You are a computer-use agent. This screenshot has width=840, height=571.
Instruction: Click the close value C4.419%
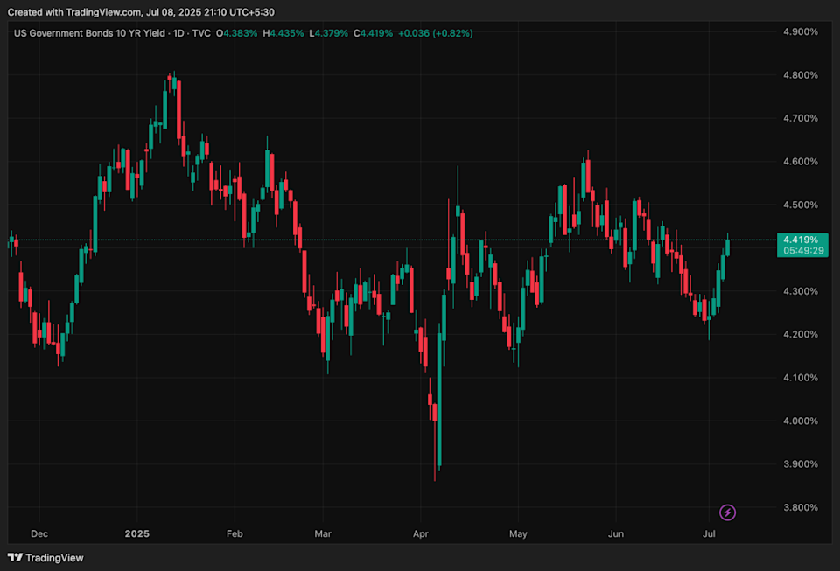point(373,33)
